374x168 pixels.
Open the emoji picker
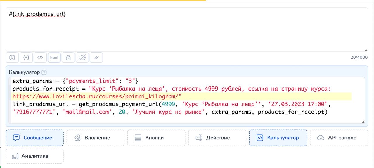(12, 58)
